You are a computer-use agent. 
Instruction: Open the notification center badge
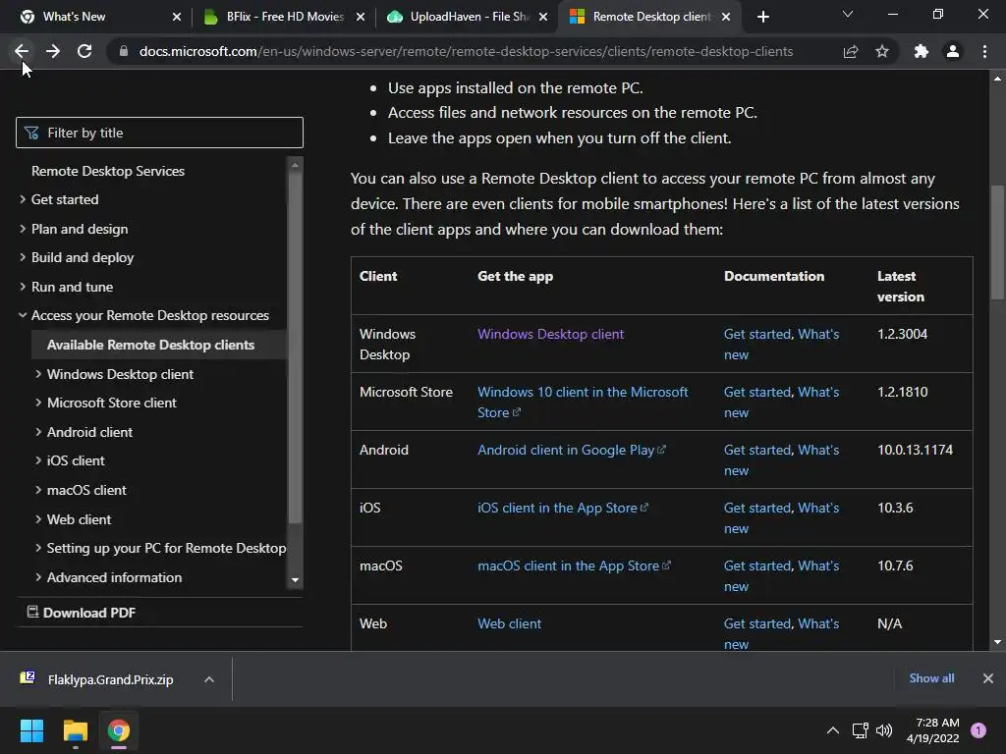pos(978,730)
